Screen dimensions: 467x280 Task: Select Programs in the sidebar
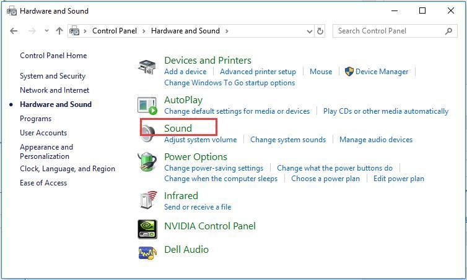(36, 119)
